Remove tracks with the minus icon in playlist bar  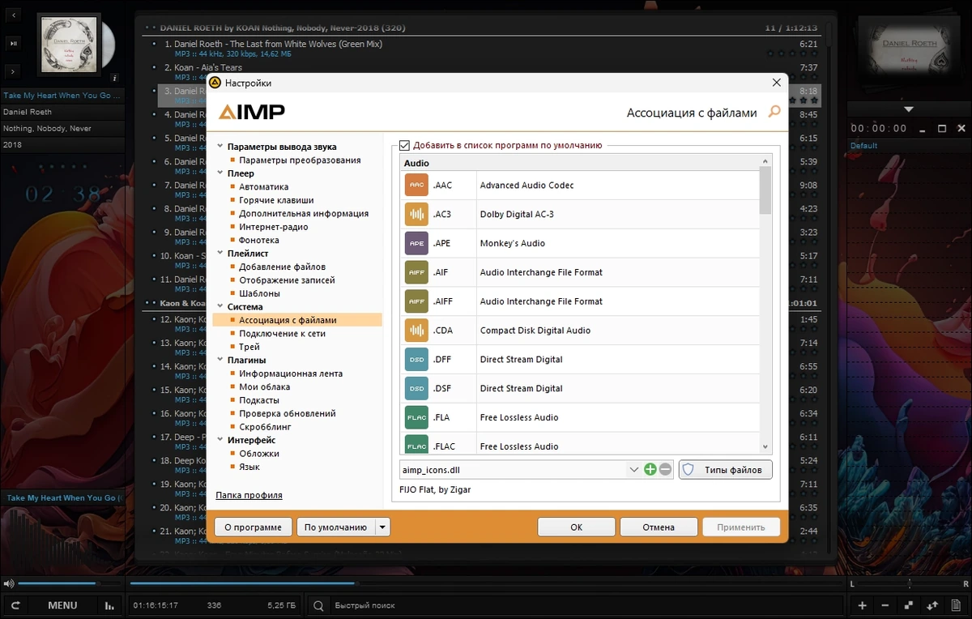click(x=885, y=605)
